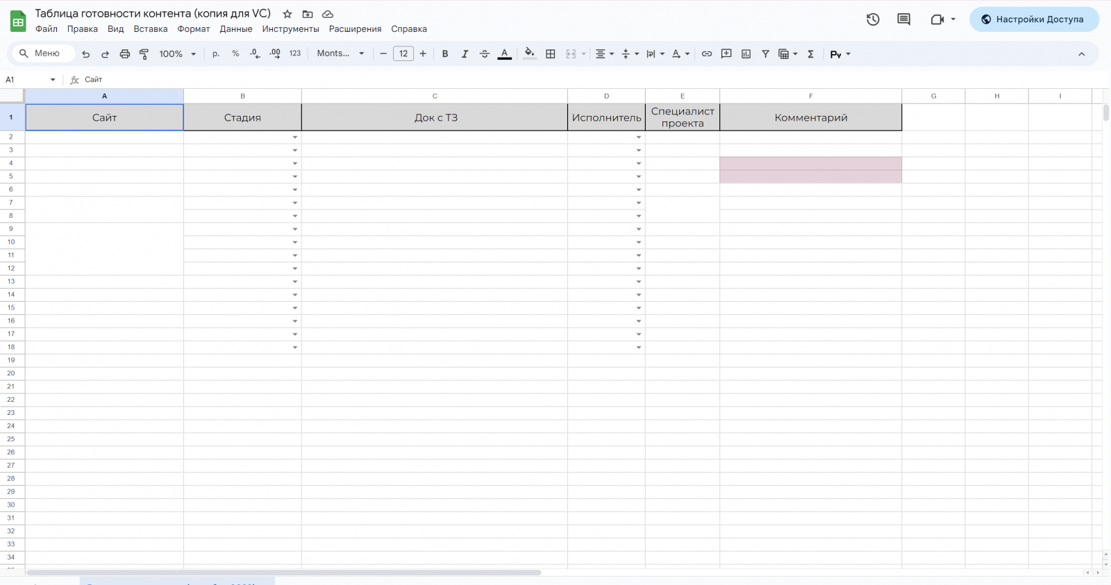The width and height of the screenshot is (1111, 585).
Task: Search menus with the Меню button
Action: pos(43,53)
